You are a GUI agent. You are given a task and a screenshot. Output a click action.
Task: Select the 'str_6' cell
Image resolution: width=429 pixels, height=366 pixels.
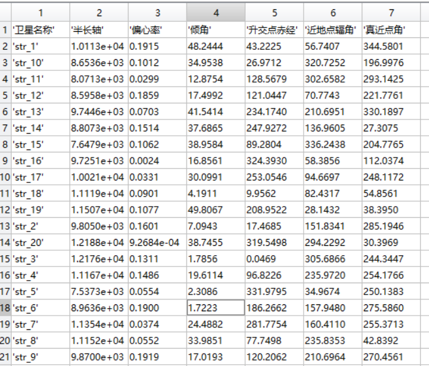(x=41, y=308)
